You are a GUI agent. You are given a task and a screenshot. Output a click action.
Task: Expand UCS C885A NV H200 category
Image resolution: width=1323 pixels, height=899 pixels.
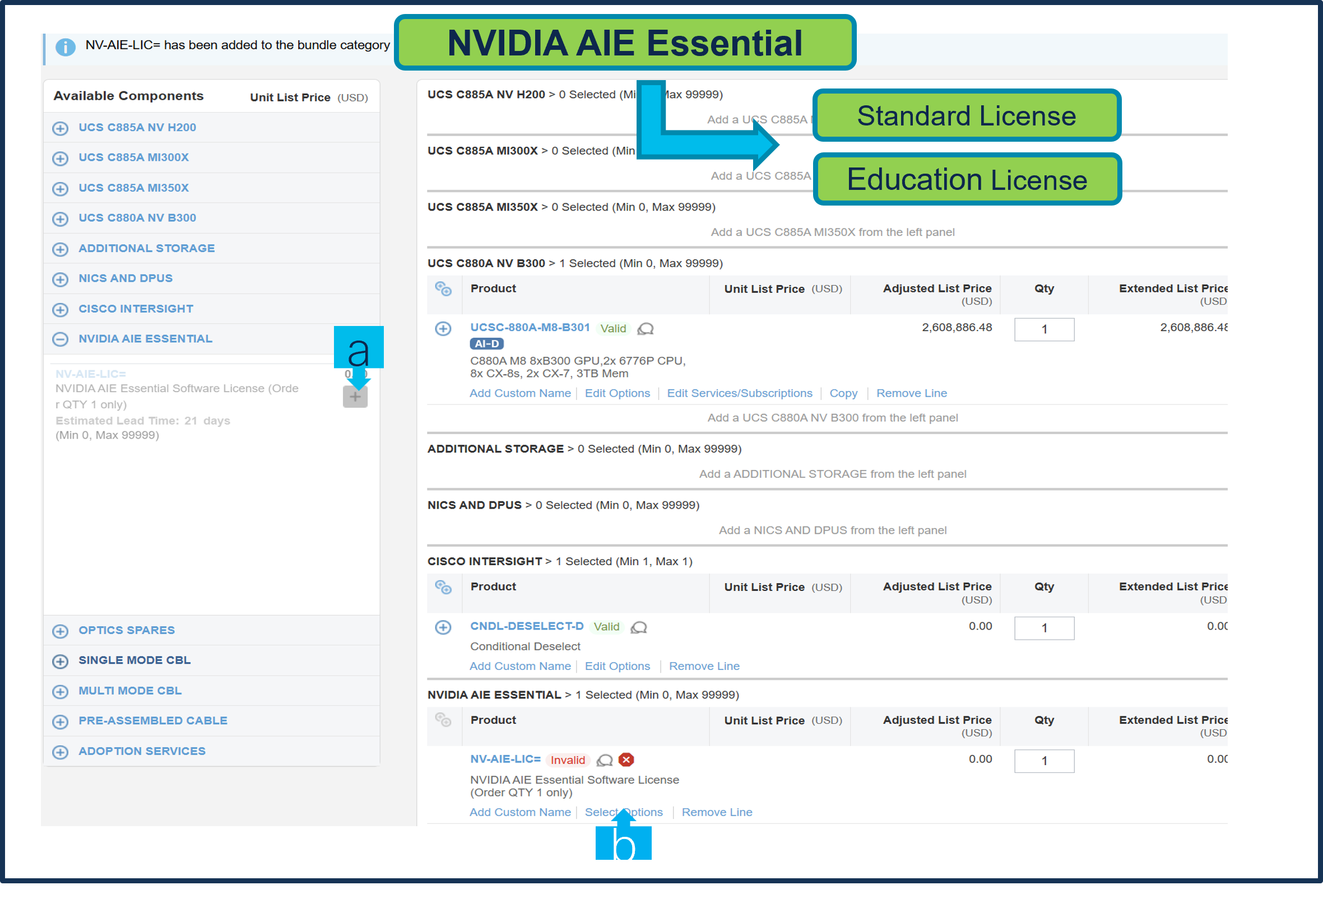(x=61, y=128)
